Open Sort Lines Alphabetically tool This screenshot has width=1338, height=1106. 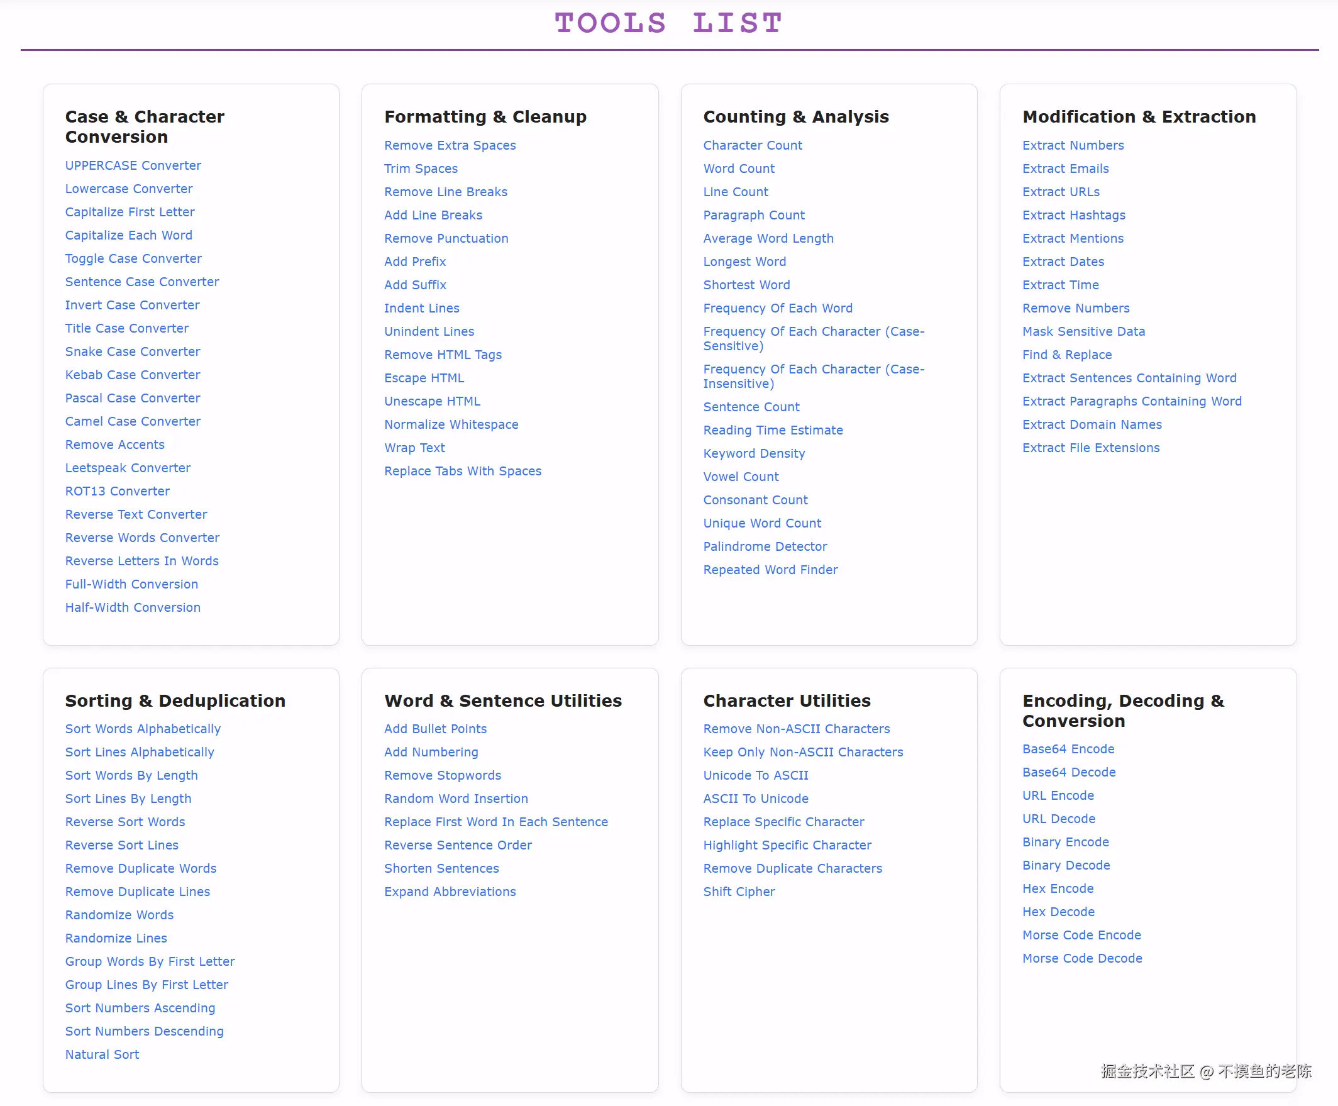pos(140,753)
